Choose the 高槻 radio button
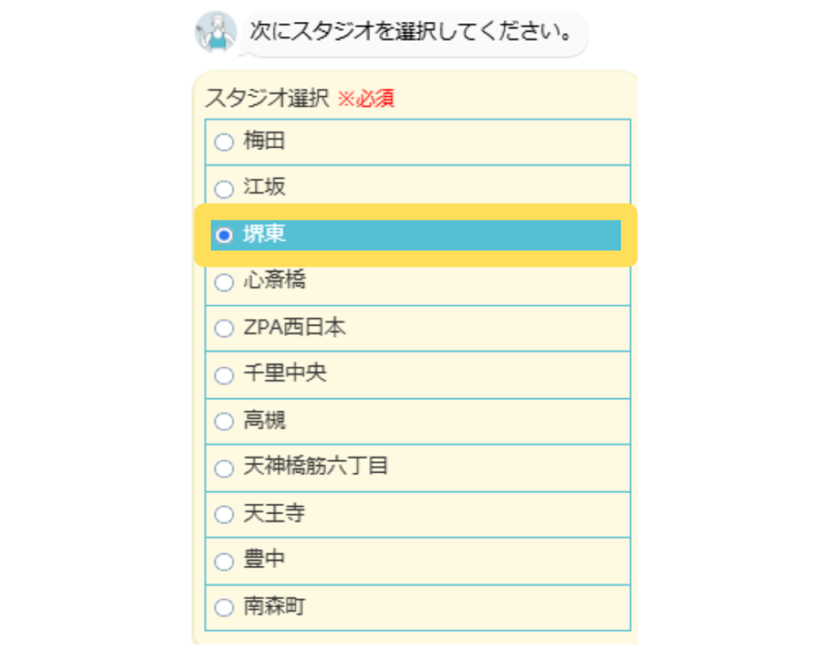The height and width of the screenshot is (649, 818). [x=224, y=422]
